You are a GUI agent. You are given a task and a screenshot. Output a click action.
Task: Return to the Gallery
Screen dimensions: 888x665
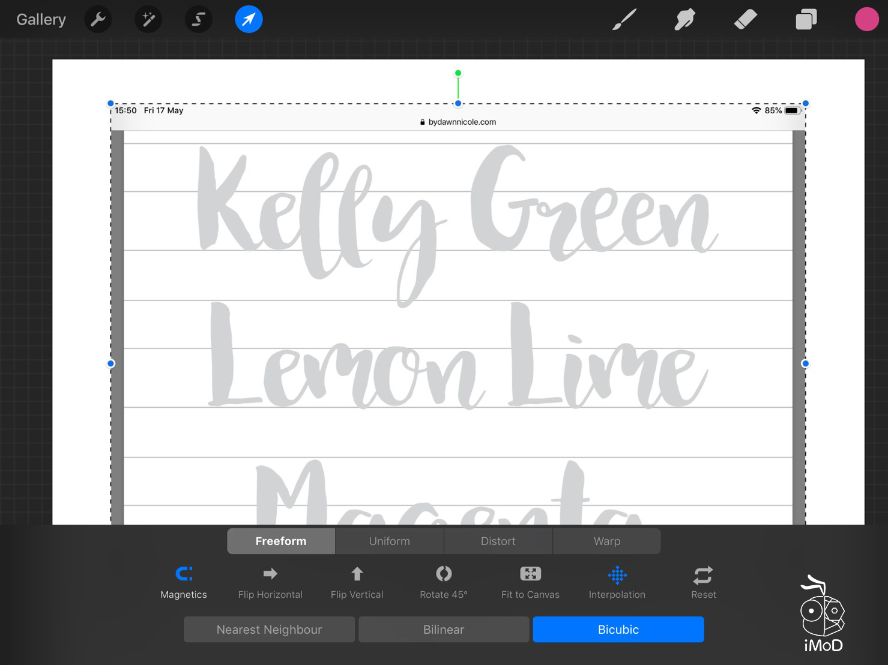click(x=41, y=20)
